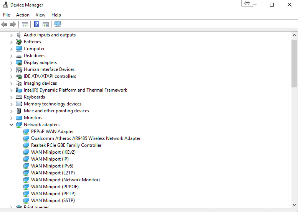Expand the Disk drives node
The width and height of the screenshot is (298, 212).
click(11, 56)
